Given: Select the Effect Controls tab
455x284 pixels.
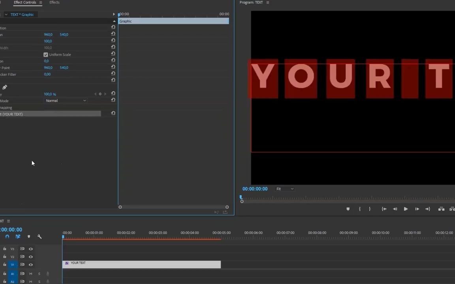Looking at the screenshot, I should pos(25,2).
